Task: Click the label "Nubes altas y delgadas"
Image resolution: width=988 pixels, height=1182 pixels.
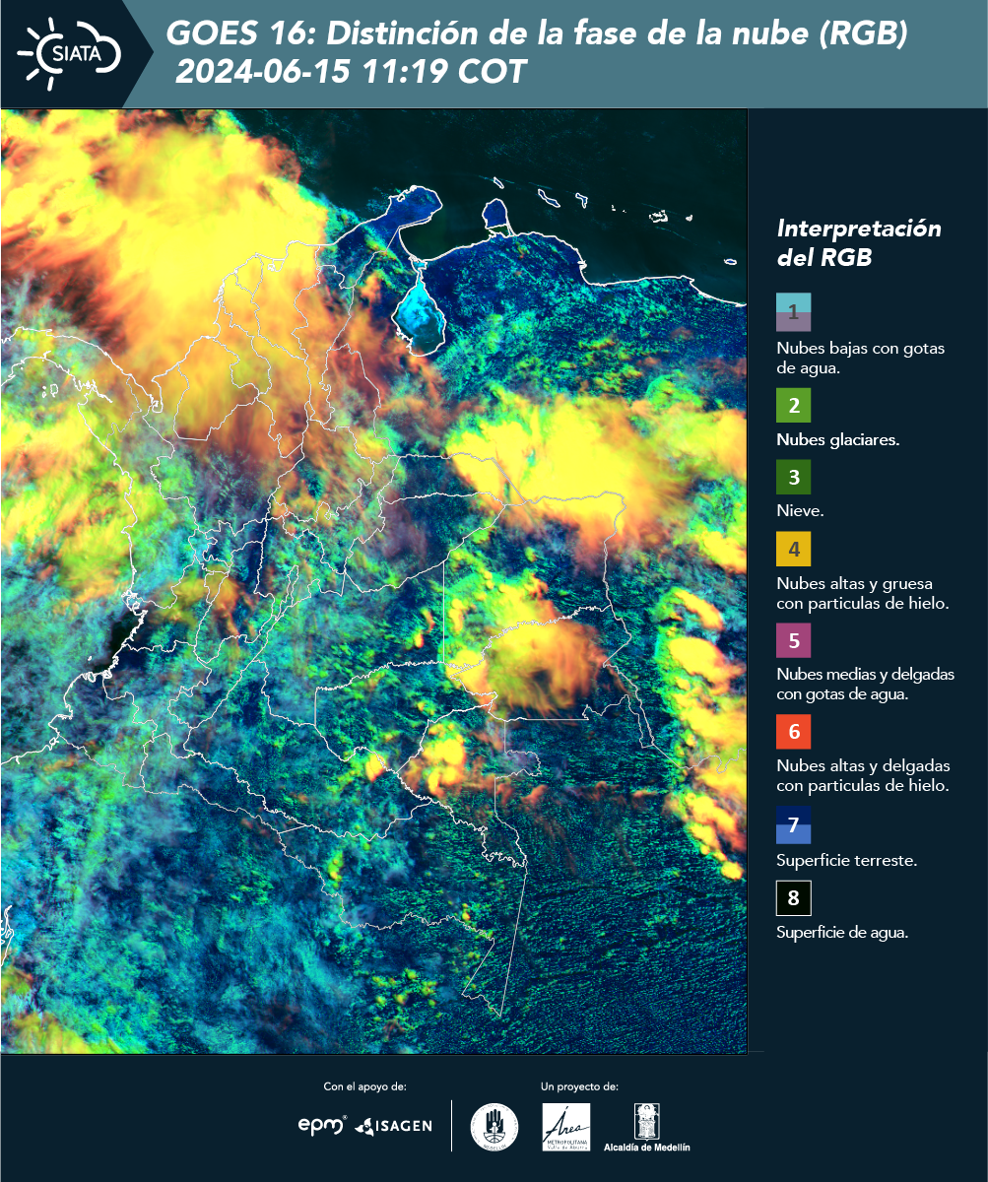Action: 863,766
